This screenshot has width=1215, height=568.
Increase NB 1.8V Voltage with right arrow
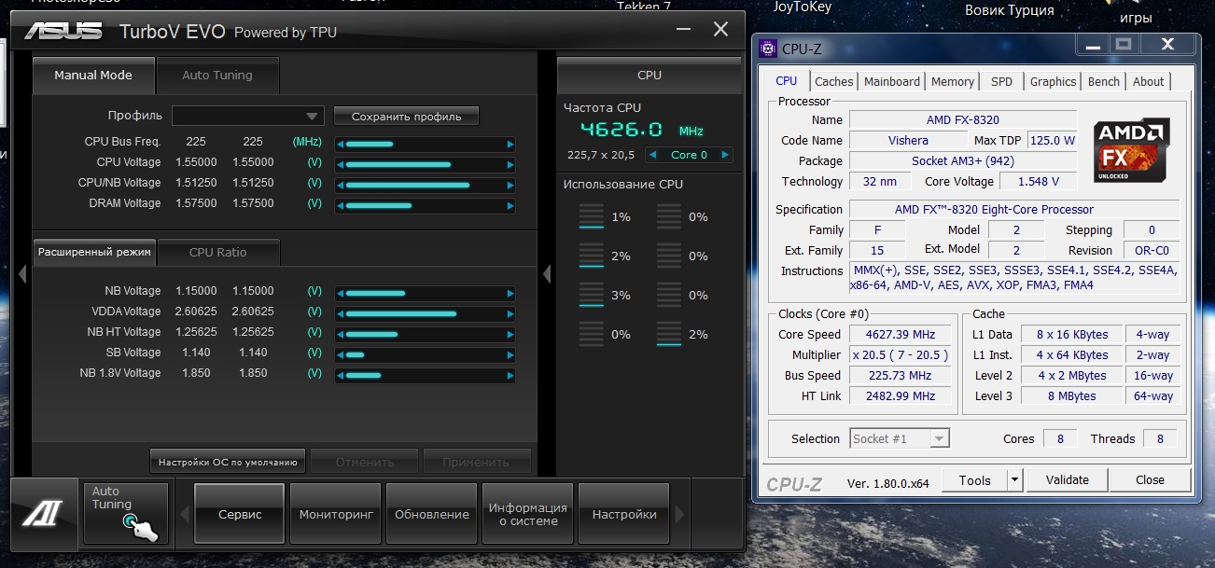(510, 376)
